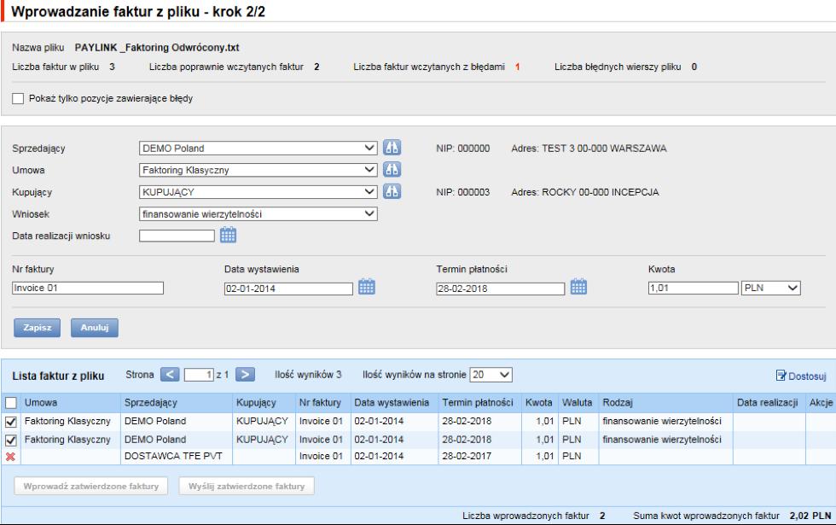The width and height of the screenshot is (836, 525).
Task: Click the Waluta column header
Action: click(x=577, y=403)
